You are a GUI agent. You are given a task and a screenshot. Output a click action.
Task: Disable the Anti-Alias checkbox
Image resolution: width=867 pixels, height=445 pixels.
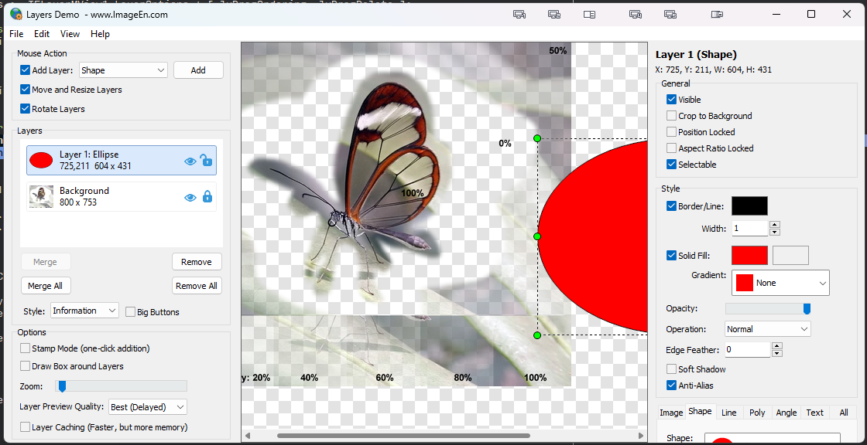(671, 386)
